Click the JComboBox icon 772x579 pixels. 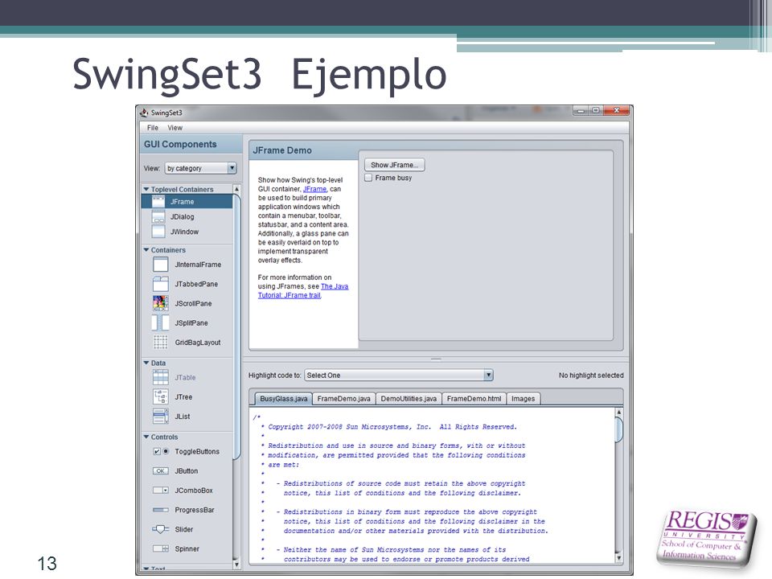click(x=161, y=491)
